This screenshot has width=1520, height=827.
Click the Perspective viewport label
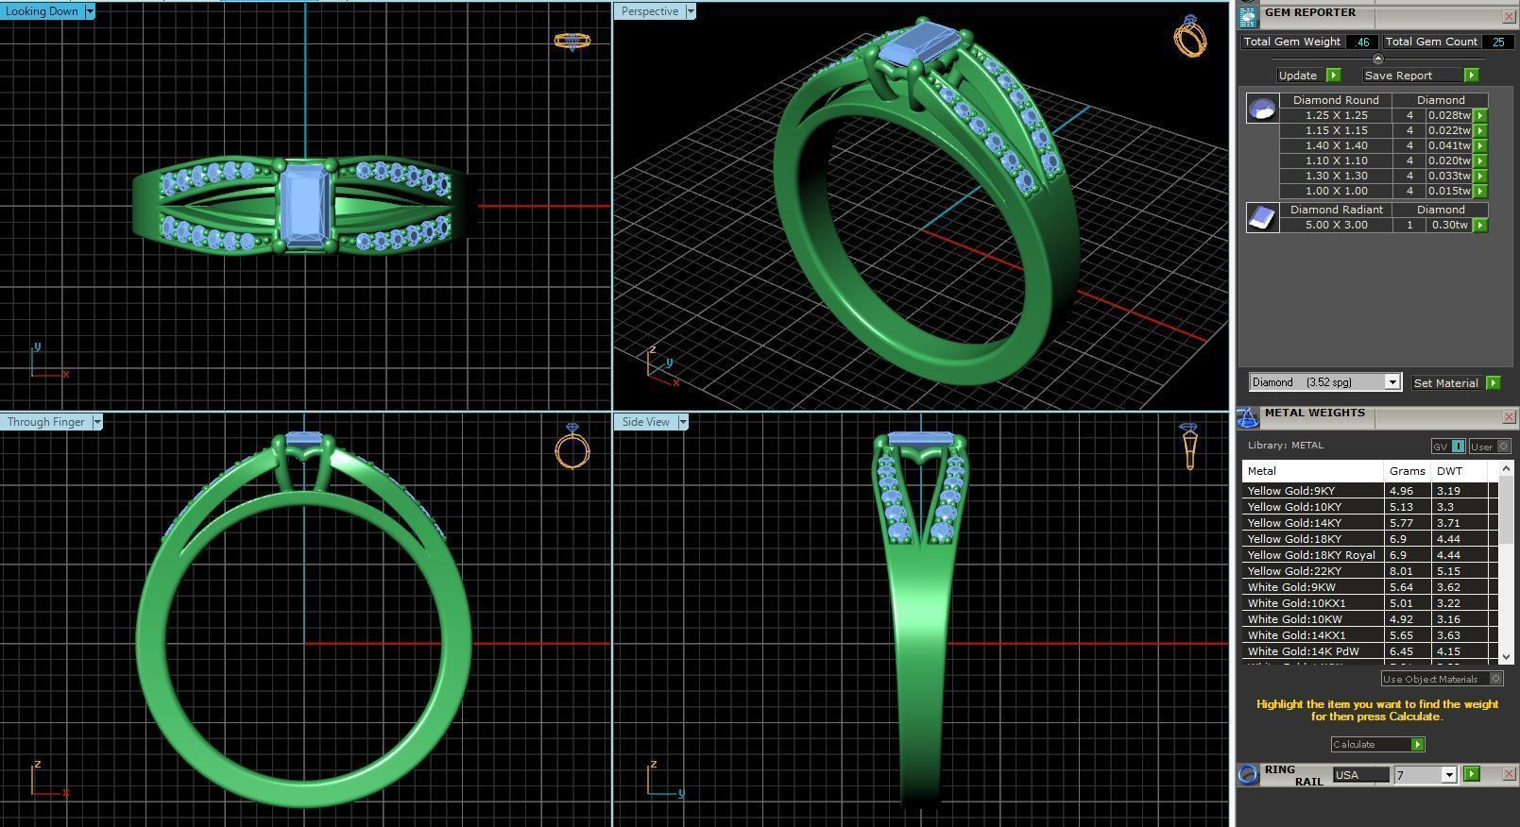(x=650, y=11)
